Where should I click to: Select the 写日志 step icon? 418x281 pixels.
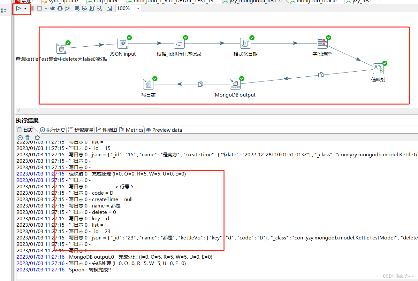[x=148, y=84]
